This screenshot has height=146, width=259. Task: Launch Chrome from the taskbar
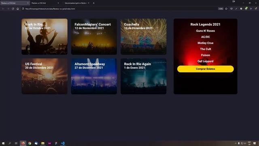pos(30,143)
